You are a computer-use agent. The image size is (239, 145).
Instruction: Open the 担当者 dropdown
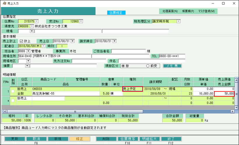click(x=28, y=51)
